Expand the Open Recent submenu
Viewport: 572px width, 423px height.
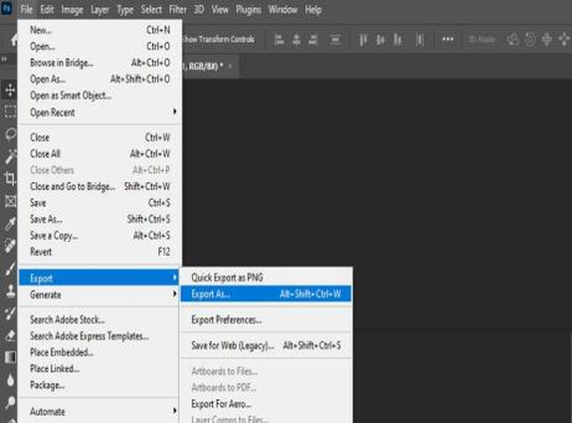tap(99, 112)
